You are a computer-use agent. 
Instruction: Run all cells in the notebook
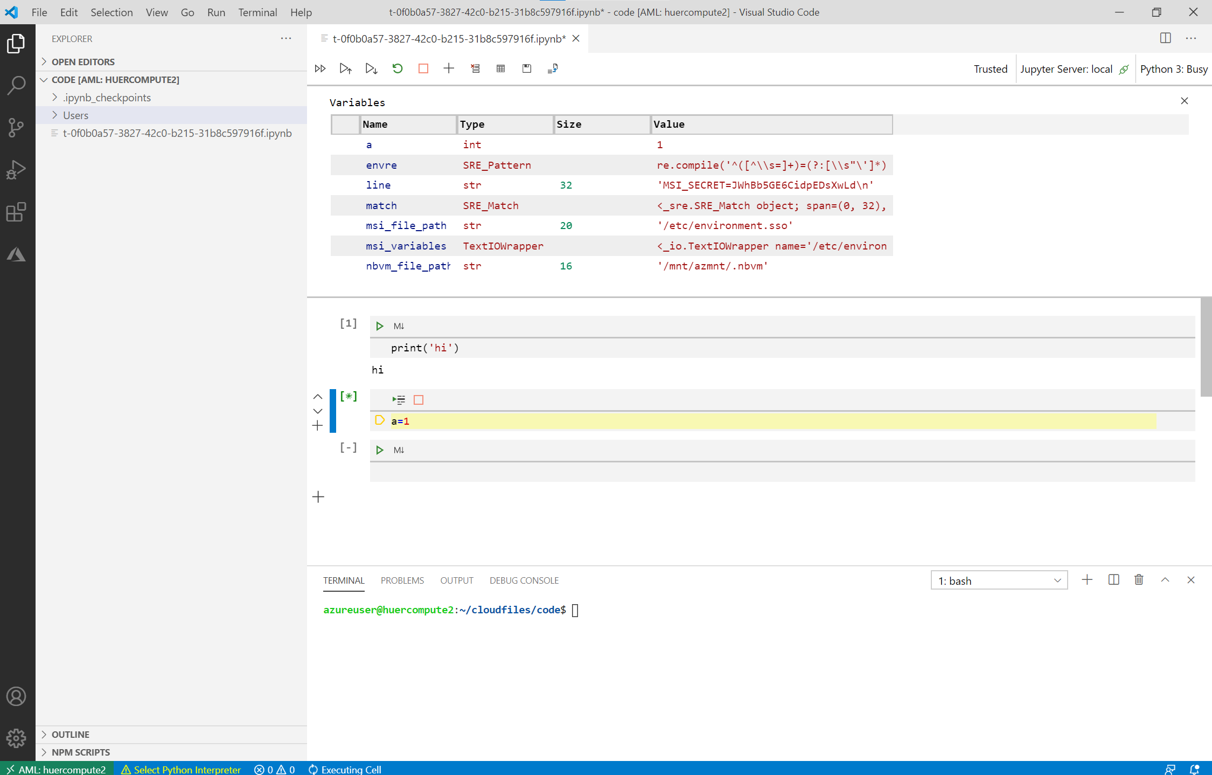coord(320,68)
